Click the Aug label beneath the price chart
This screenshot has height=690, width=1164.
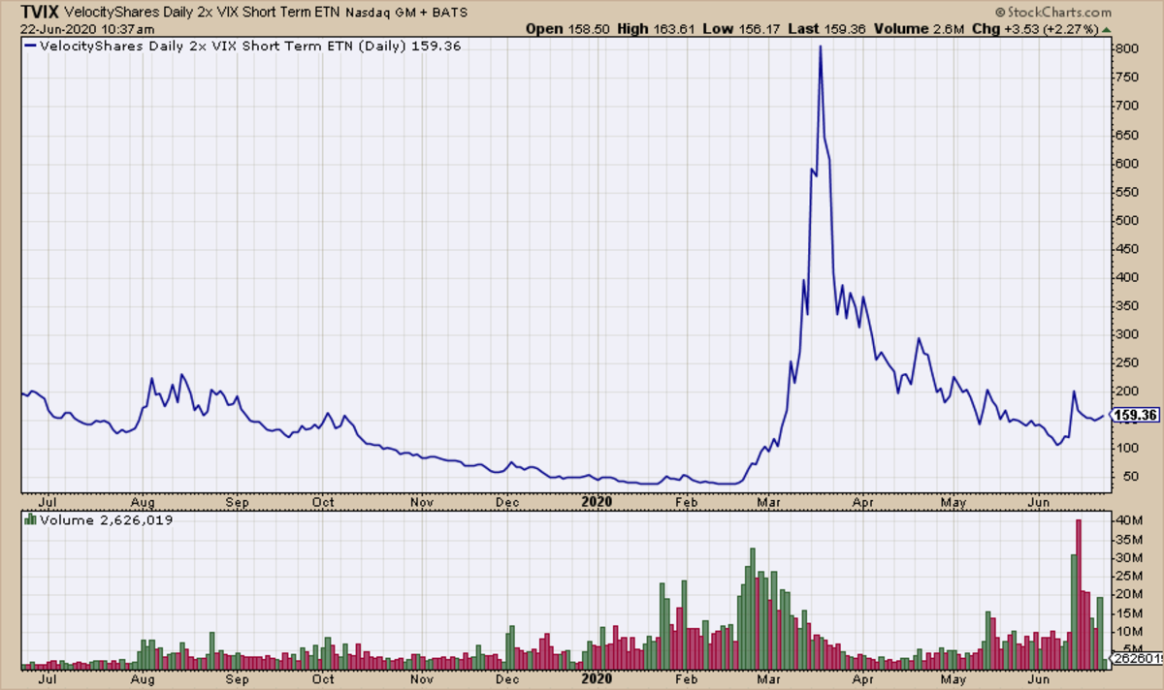coord(142,503)
